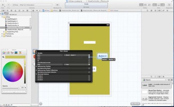This screenshot has height=107, width=174.
Task: Show the Size inspector icon
Action: 163,11
